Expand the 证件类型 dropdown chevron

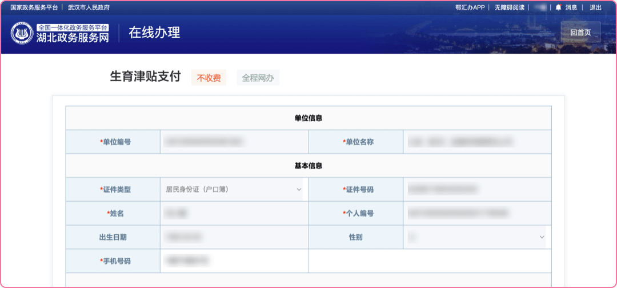(299, 189)
